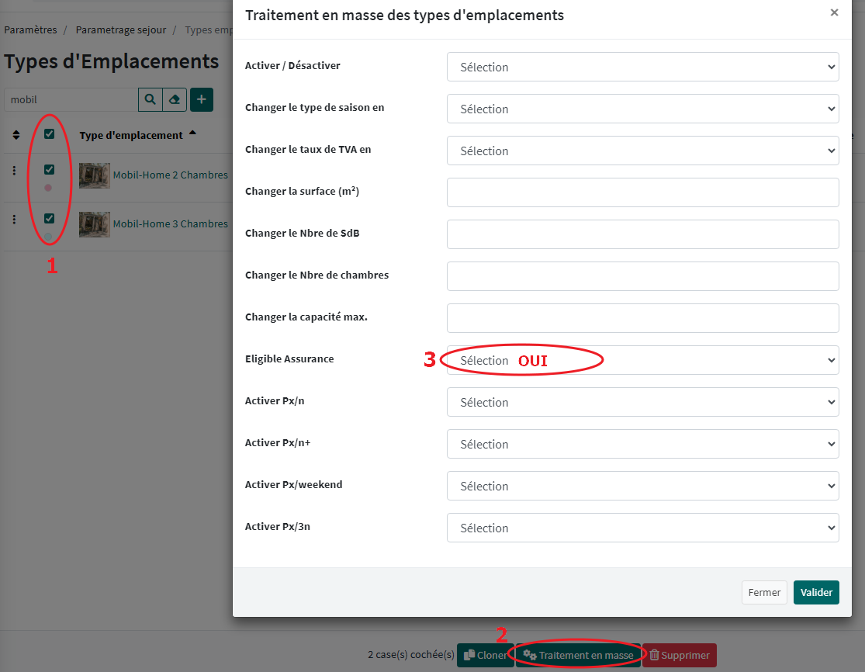Go to Paramètres breadcrumb
Viewport: 865px width, 672px height.
31,29
